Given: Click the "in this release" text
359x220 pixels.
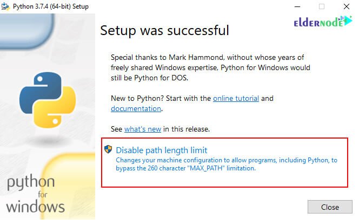Looking at the screenshot, I should (187, 129).
